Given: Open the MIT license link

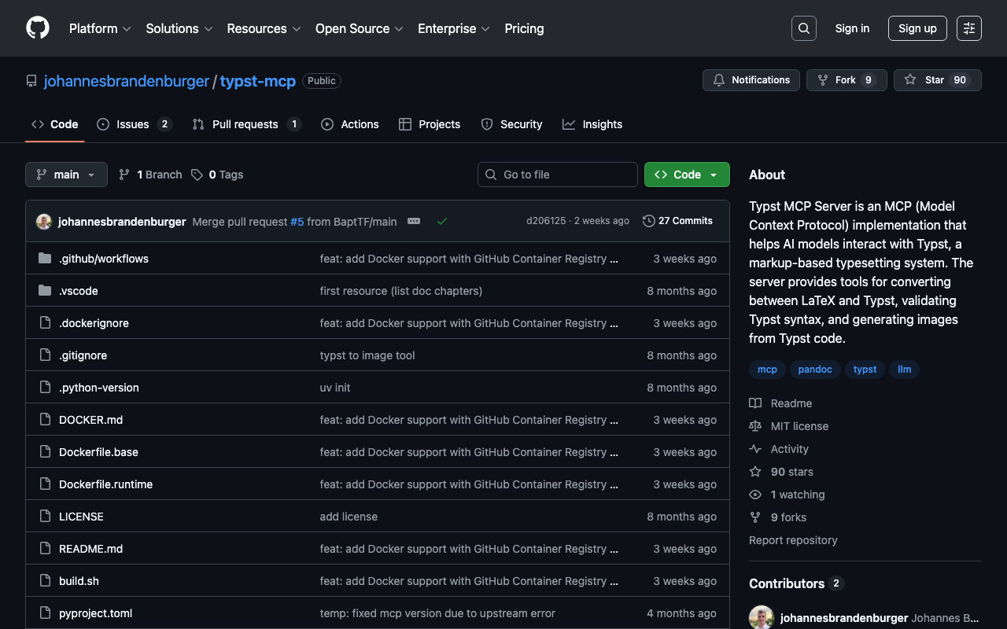Looking at the screenshot, I should tap(799, 426).
